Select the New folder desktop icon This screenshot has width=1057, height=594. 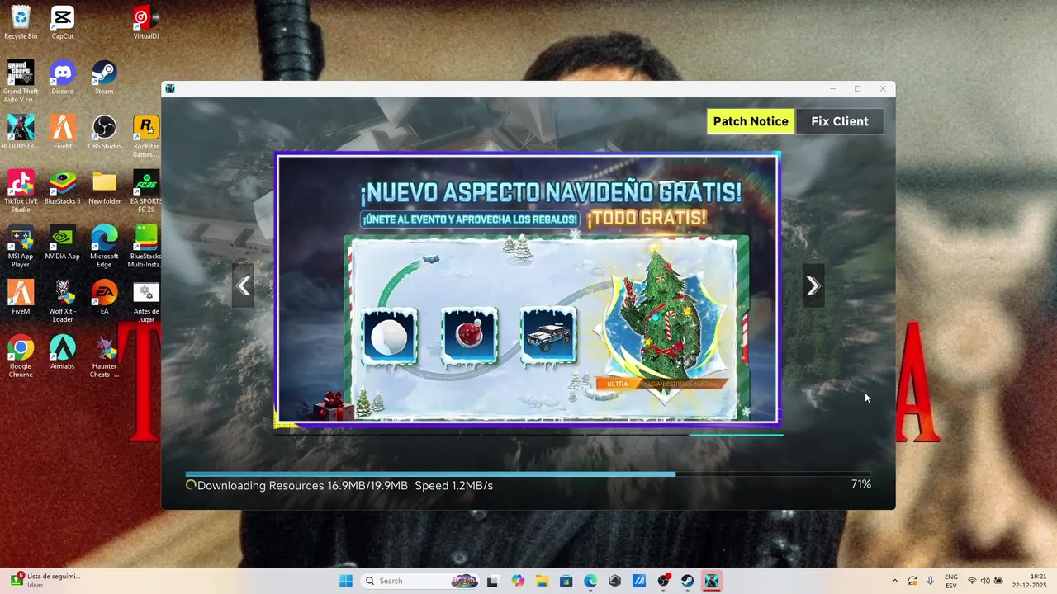(x=104, y=187)
